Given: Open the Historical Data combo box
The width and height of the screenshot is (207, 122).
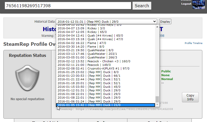Looking at the screenshot, I should [x=106, y=22].
